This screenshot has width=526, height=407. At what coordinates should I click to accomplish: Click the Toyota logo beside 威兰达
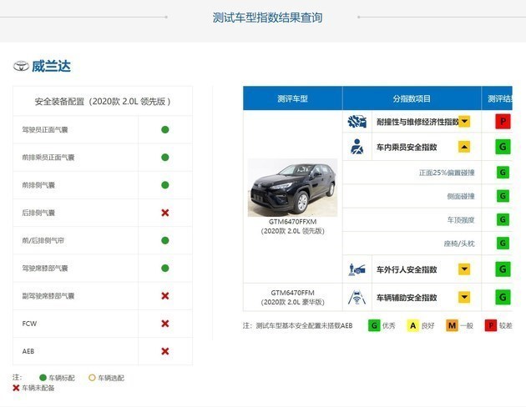click(x=21, y=66)
